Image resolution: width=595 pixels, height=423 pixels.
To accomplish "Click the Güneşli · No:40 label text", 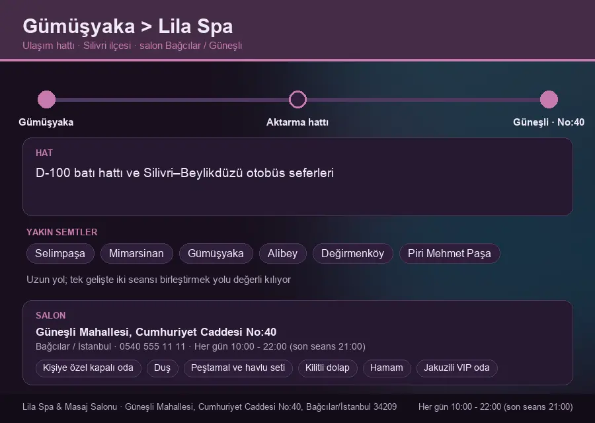I will 549,122.
